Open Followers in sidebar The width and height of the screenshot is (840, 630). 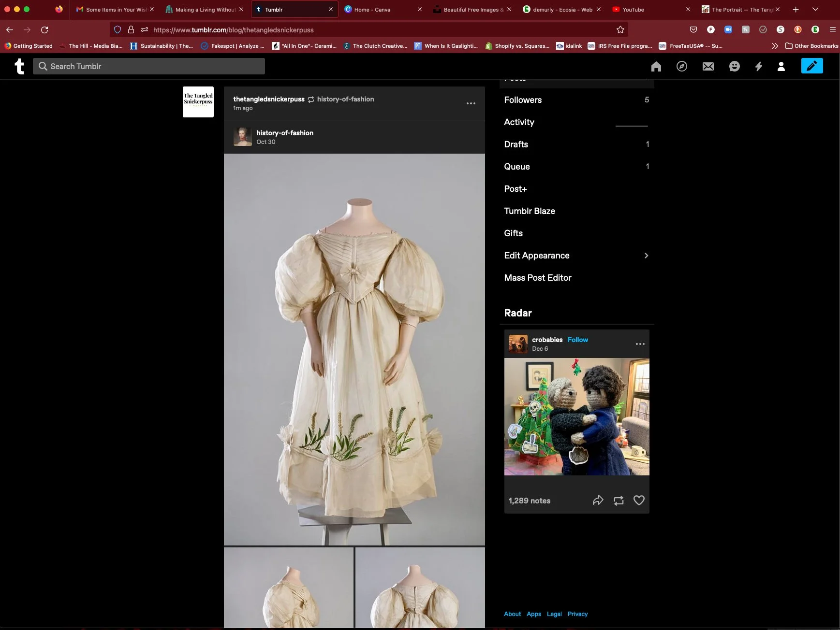click(576, 100)
